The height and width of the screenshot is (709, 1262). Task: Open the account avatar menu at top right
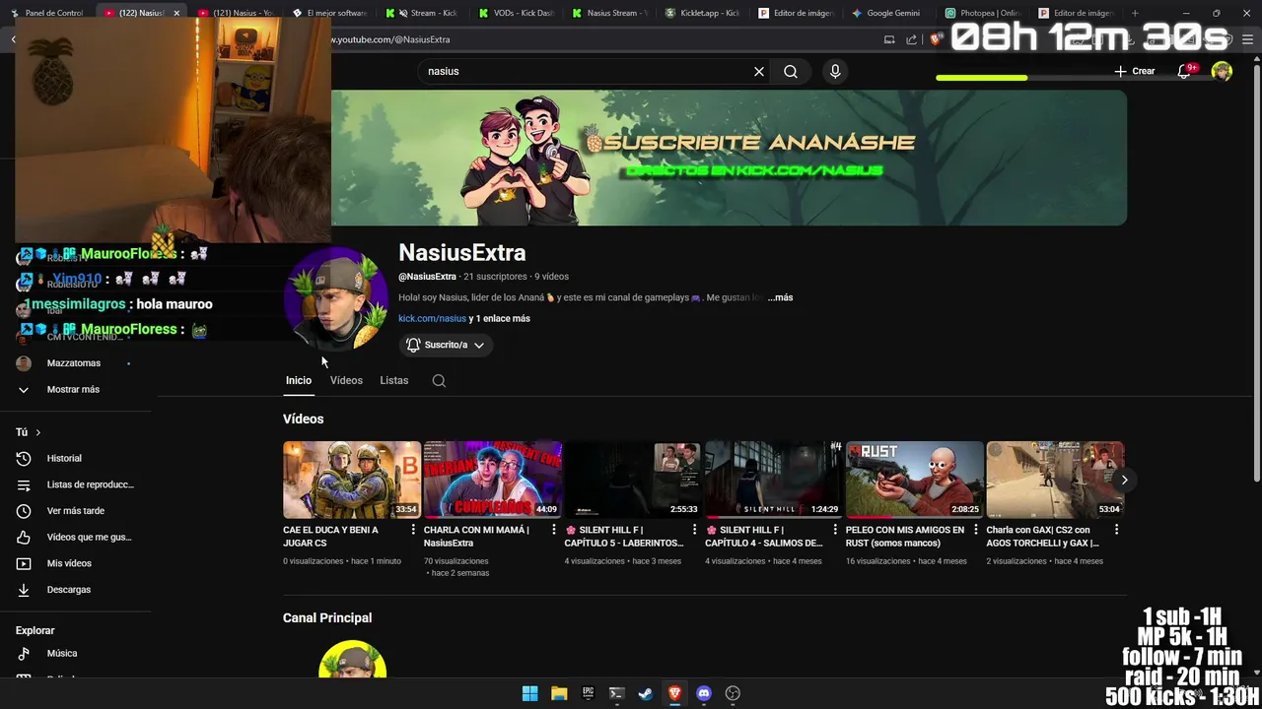[1222, 71]
